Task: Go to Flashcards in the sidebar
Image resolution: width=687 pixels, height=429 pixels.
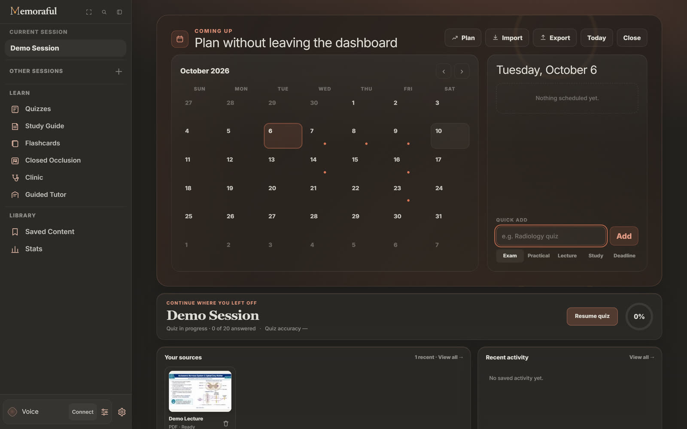Action: point(65,143)
